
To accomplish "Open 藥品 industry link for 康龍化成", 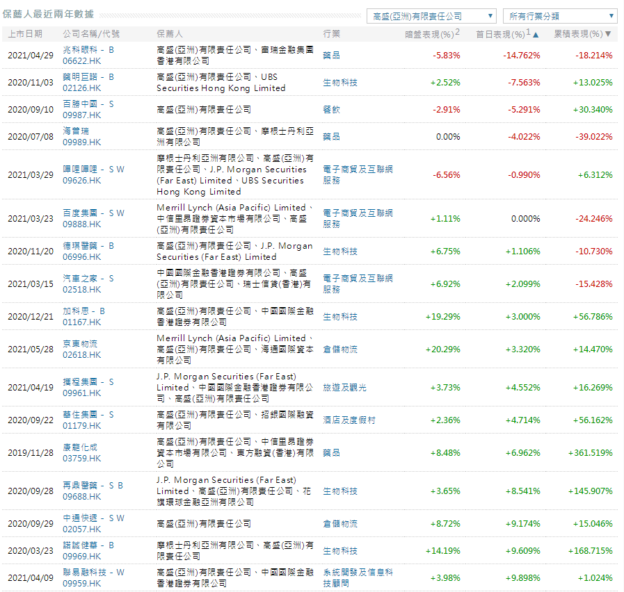I will coord(332,453).
